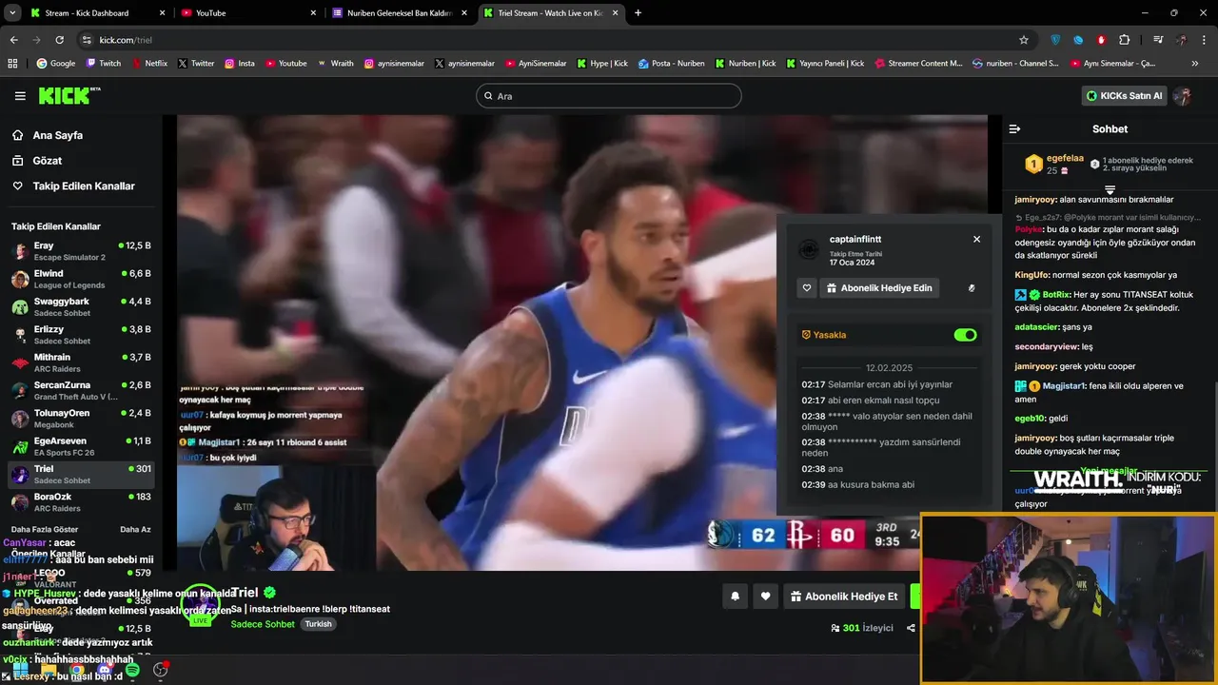Open SercanZurna's channel
The width and height of the screenshot is (1218, 685).
[x=81, y=391]
